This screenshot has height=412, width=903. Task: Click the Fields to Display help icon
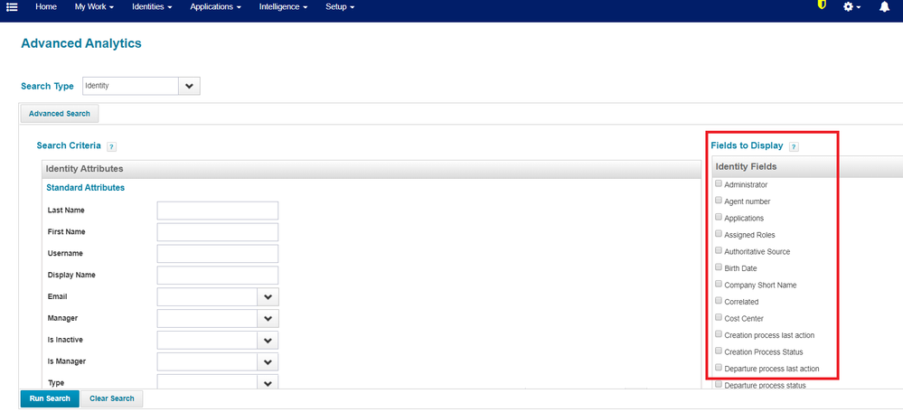point(794,146)
